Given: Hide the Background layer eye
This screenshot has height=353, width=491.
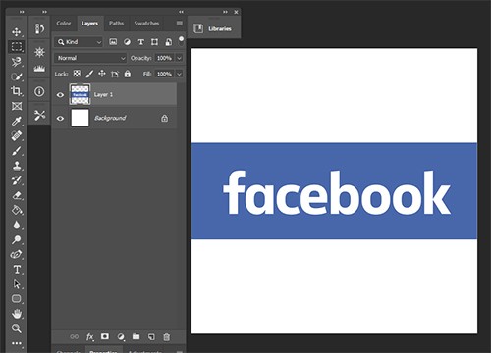Looking at the screenshot, I should point(60,118).
